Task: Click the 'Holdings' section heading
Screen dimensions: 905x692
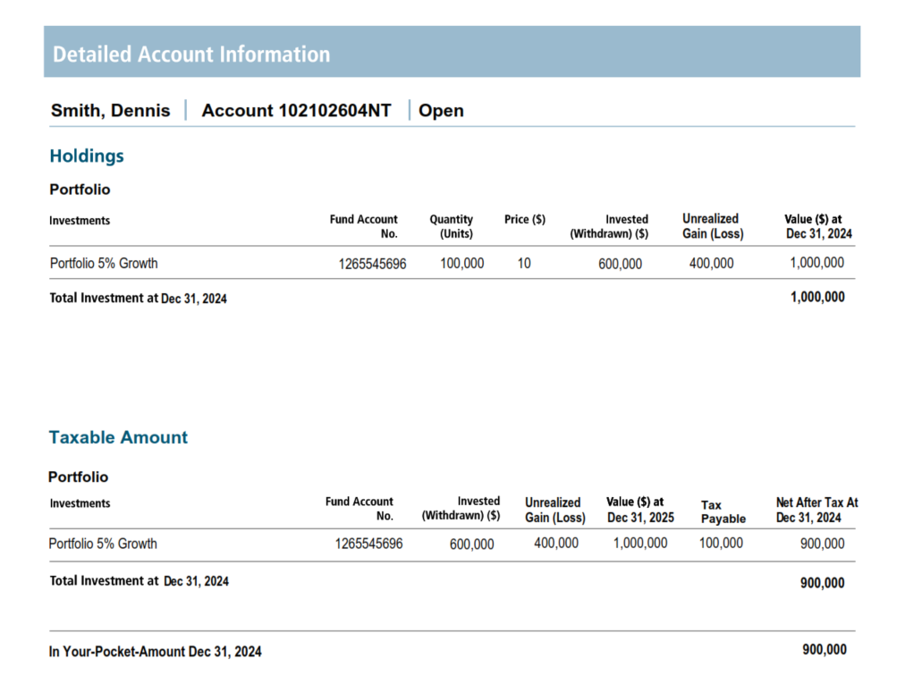Action: coord(87,156)
